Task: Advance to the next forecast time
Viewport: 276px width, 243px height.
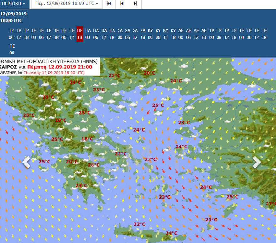Action: coord(135,4)
